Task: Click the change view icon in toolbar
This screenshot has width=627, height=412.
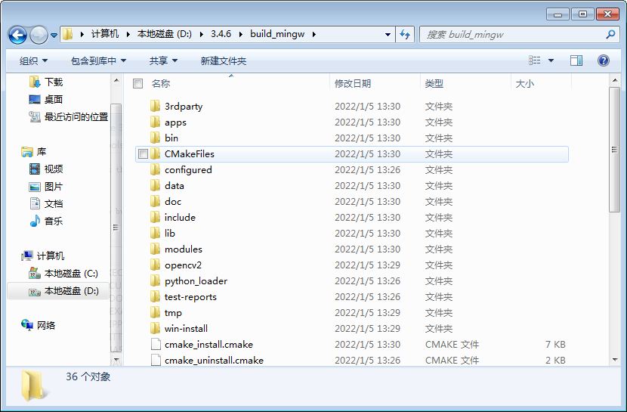Action: coord(535,60)
